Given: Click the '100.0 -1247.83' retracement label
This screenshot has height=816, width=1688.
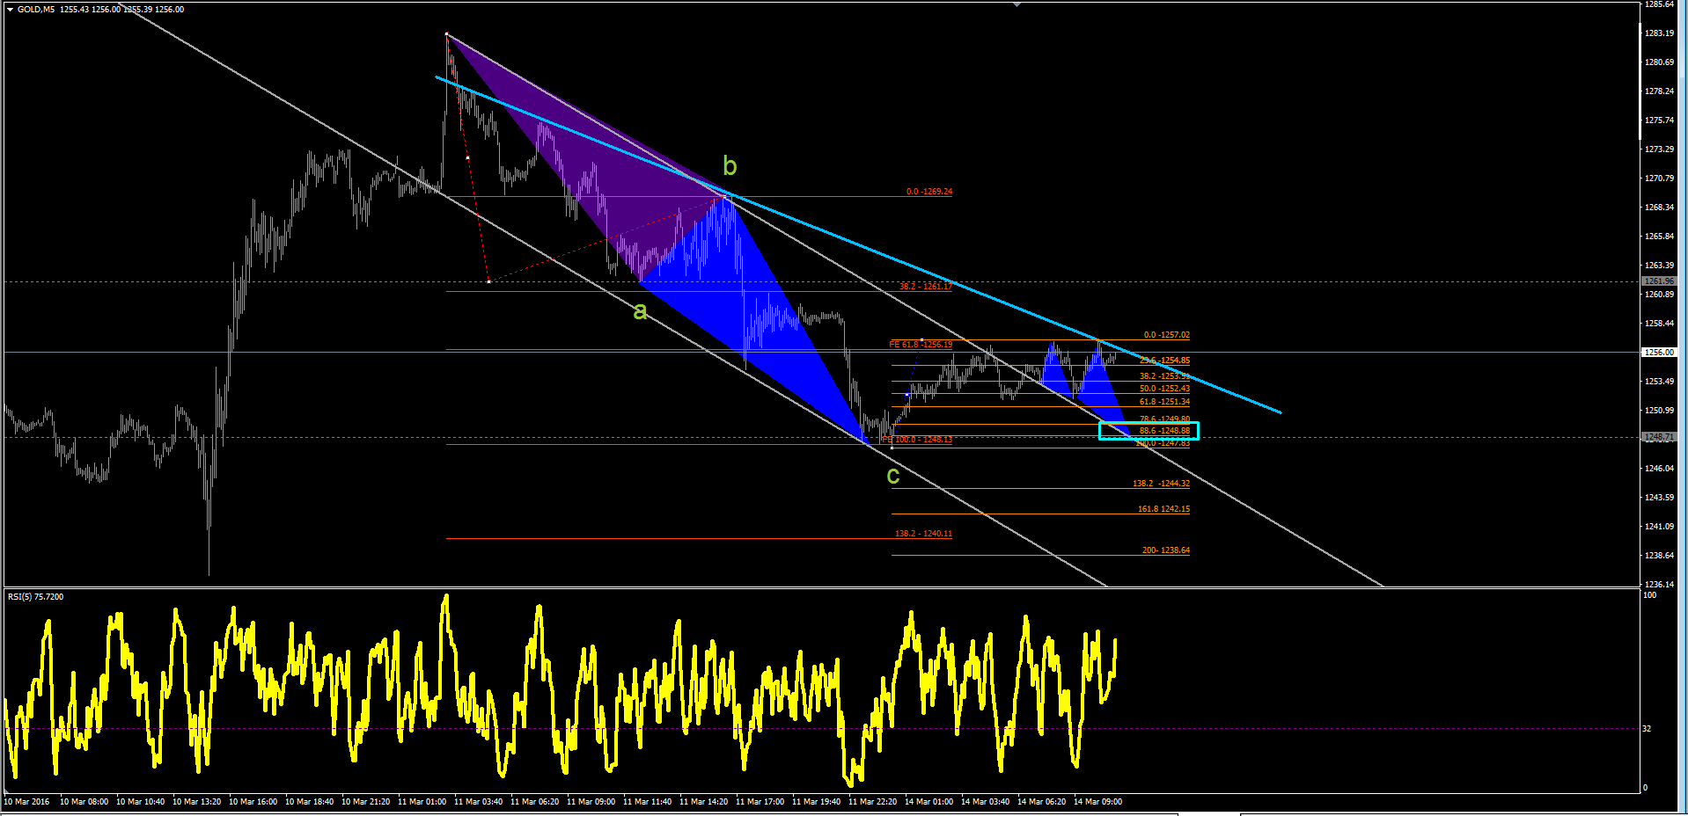Looking at the screenshot, I should coord(1163,443).
